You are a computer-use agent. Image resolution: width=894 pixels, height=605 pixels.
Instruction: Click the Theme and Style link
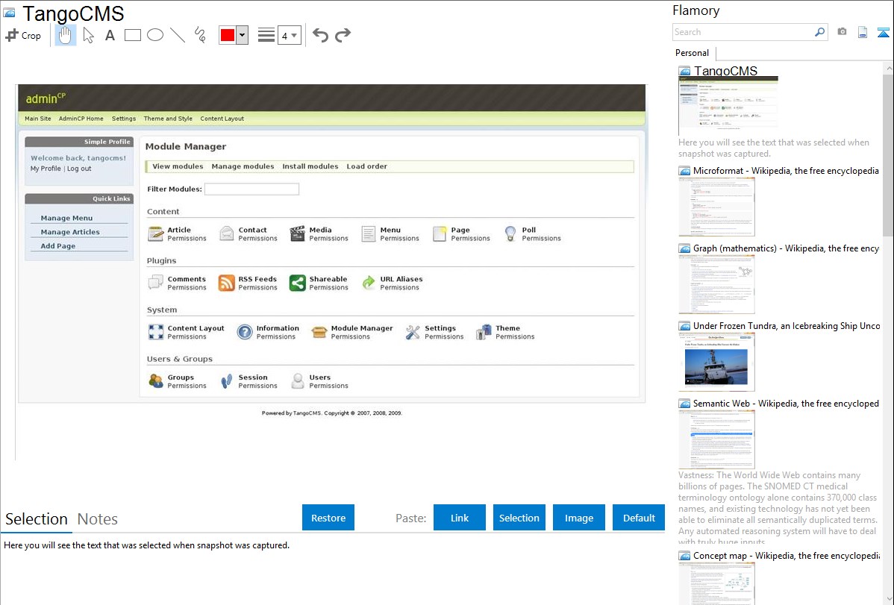[x=168, y=119]
